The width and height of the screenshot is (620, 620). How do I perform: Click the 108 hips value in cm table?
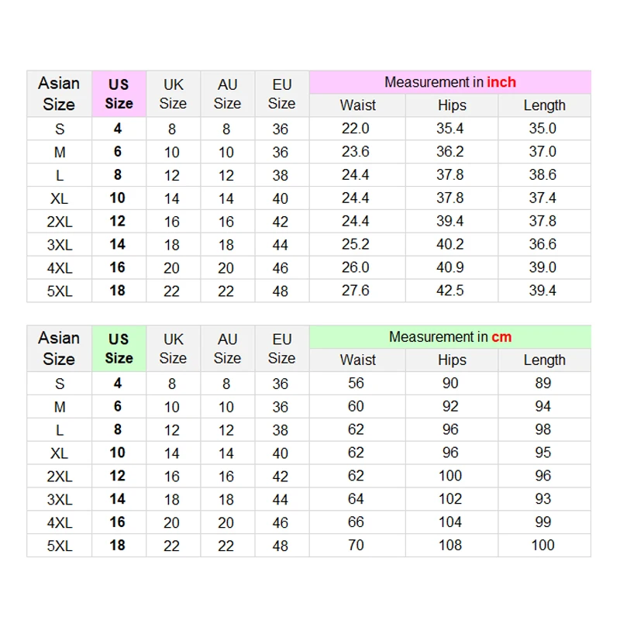tap(452, 546)
